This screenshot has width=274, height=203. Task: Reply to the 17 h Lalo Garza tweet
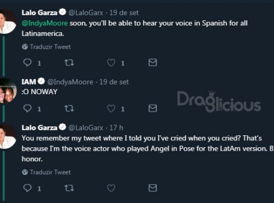(x=27, y=188)
